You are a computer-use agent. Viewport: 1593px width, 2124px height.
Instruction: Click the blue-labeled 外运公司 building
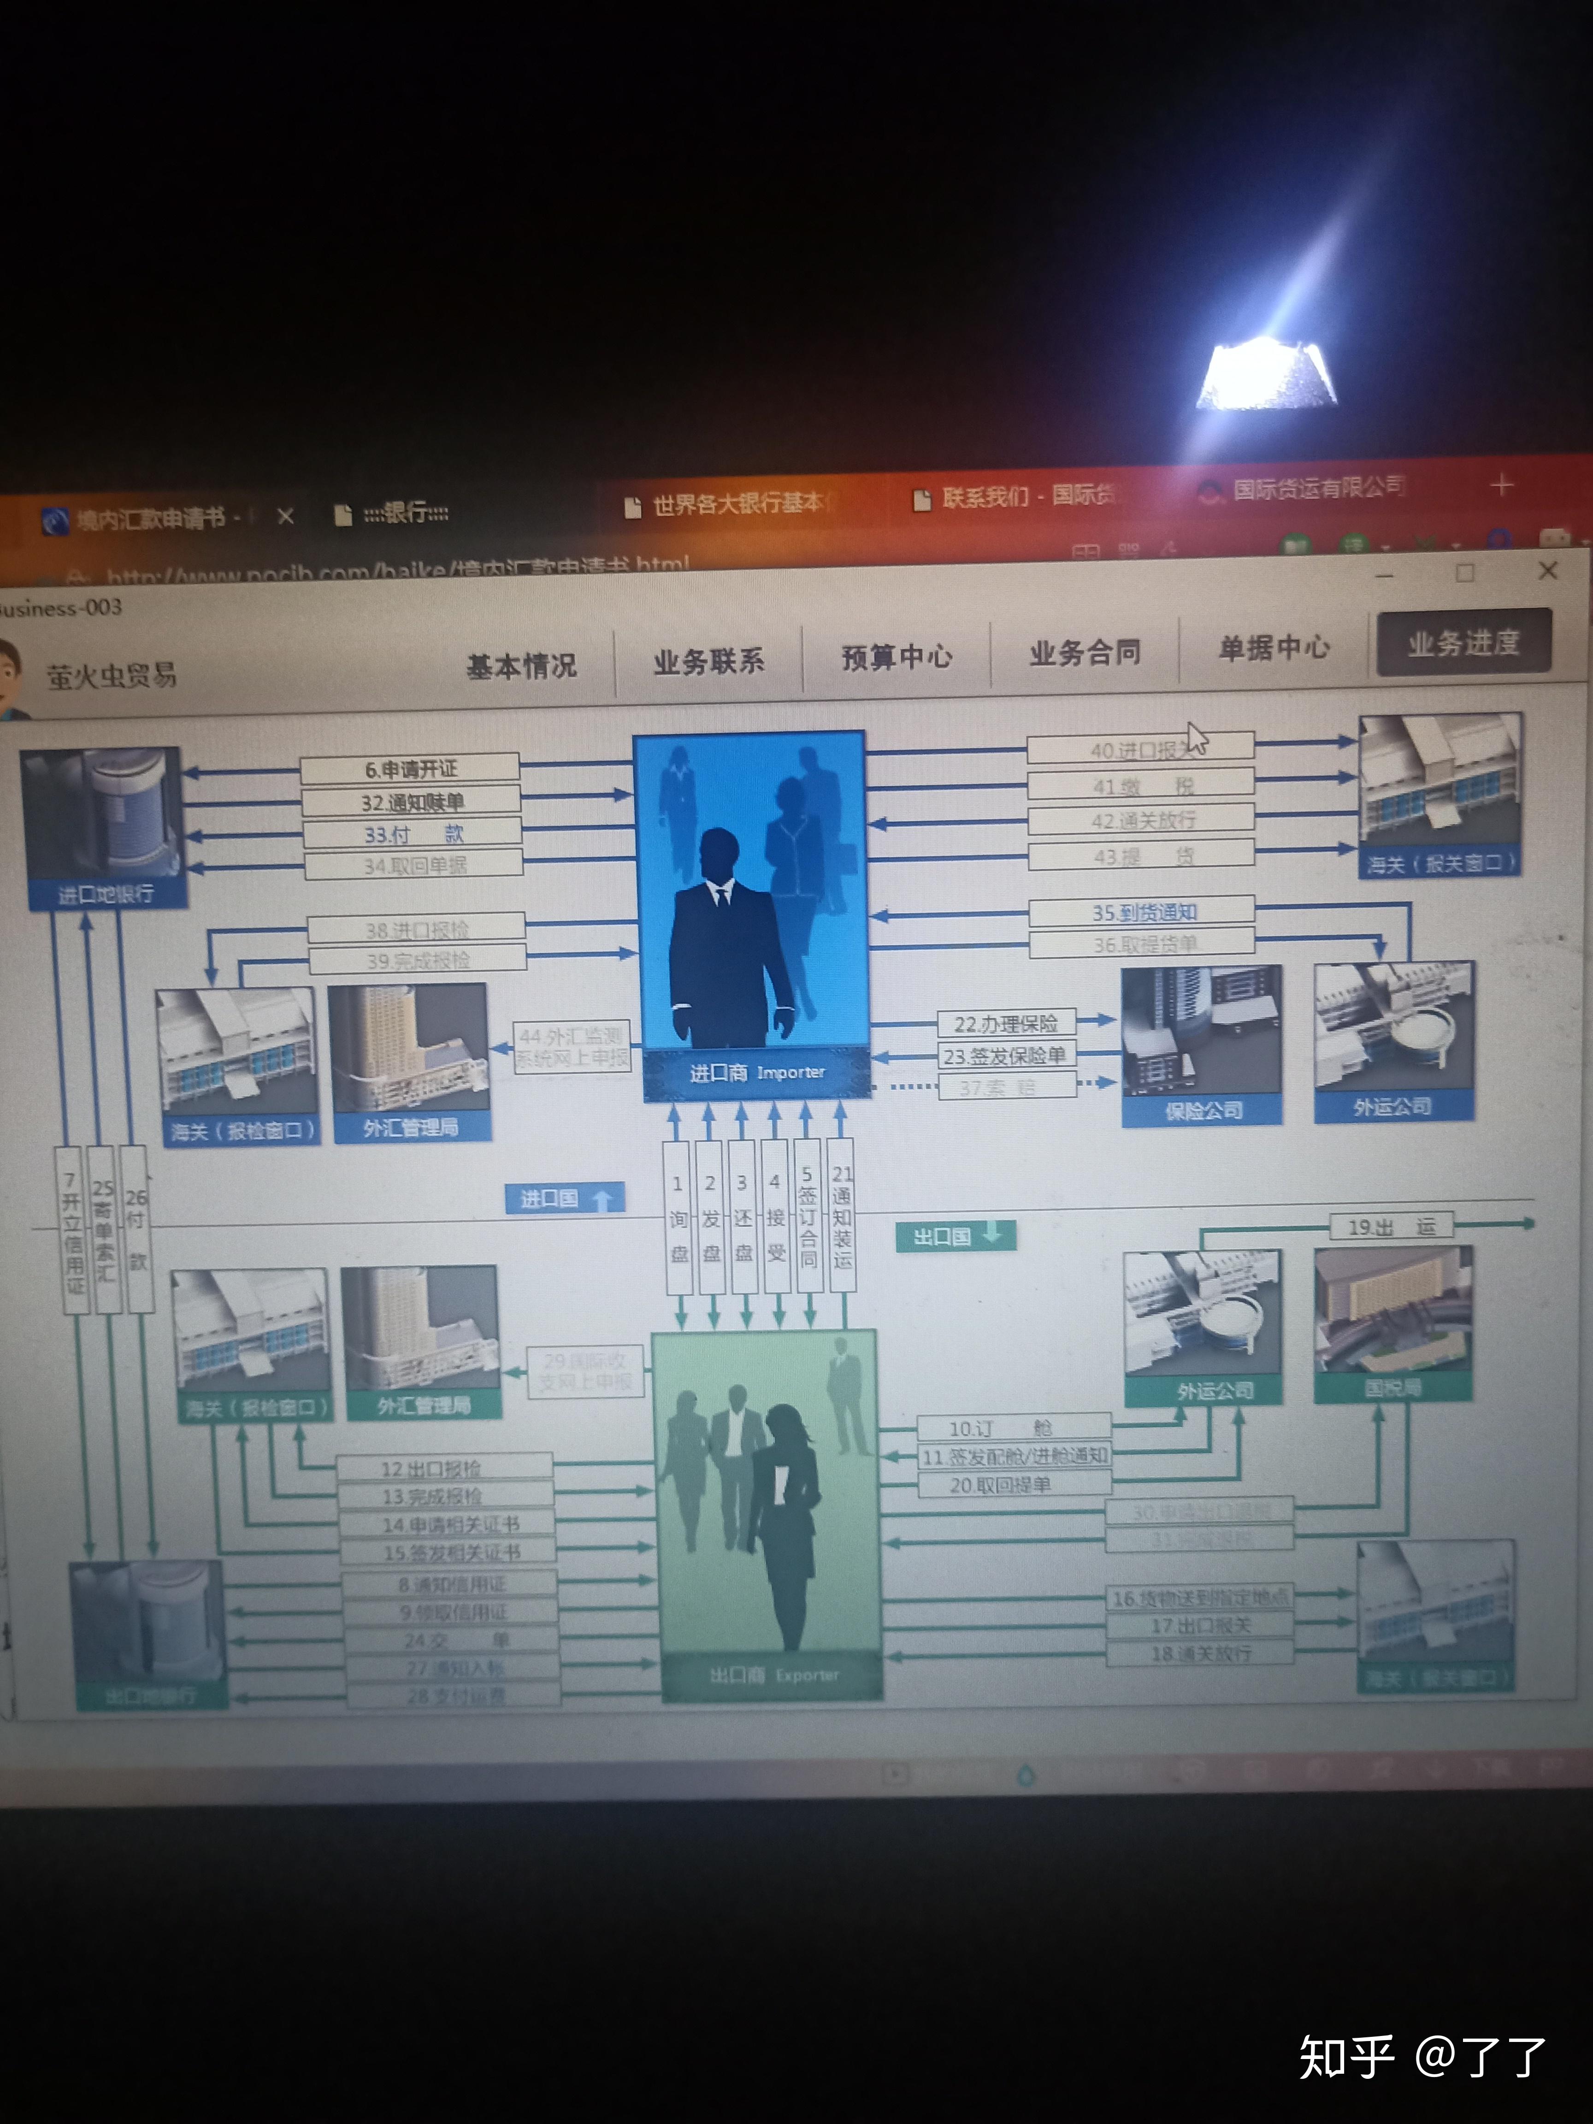1393,1042
